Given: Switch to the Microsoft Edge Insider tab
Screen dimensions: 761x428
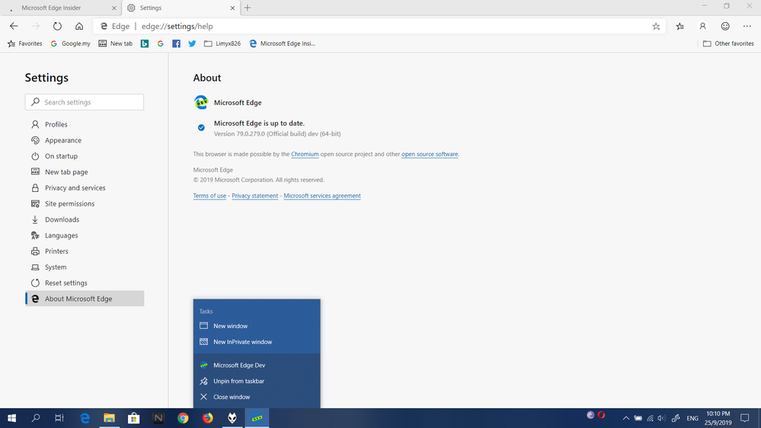Looking at the screenshot, I should (62, 8).
